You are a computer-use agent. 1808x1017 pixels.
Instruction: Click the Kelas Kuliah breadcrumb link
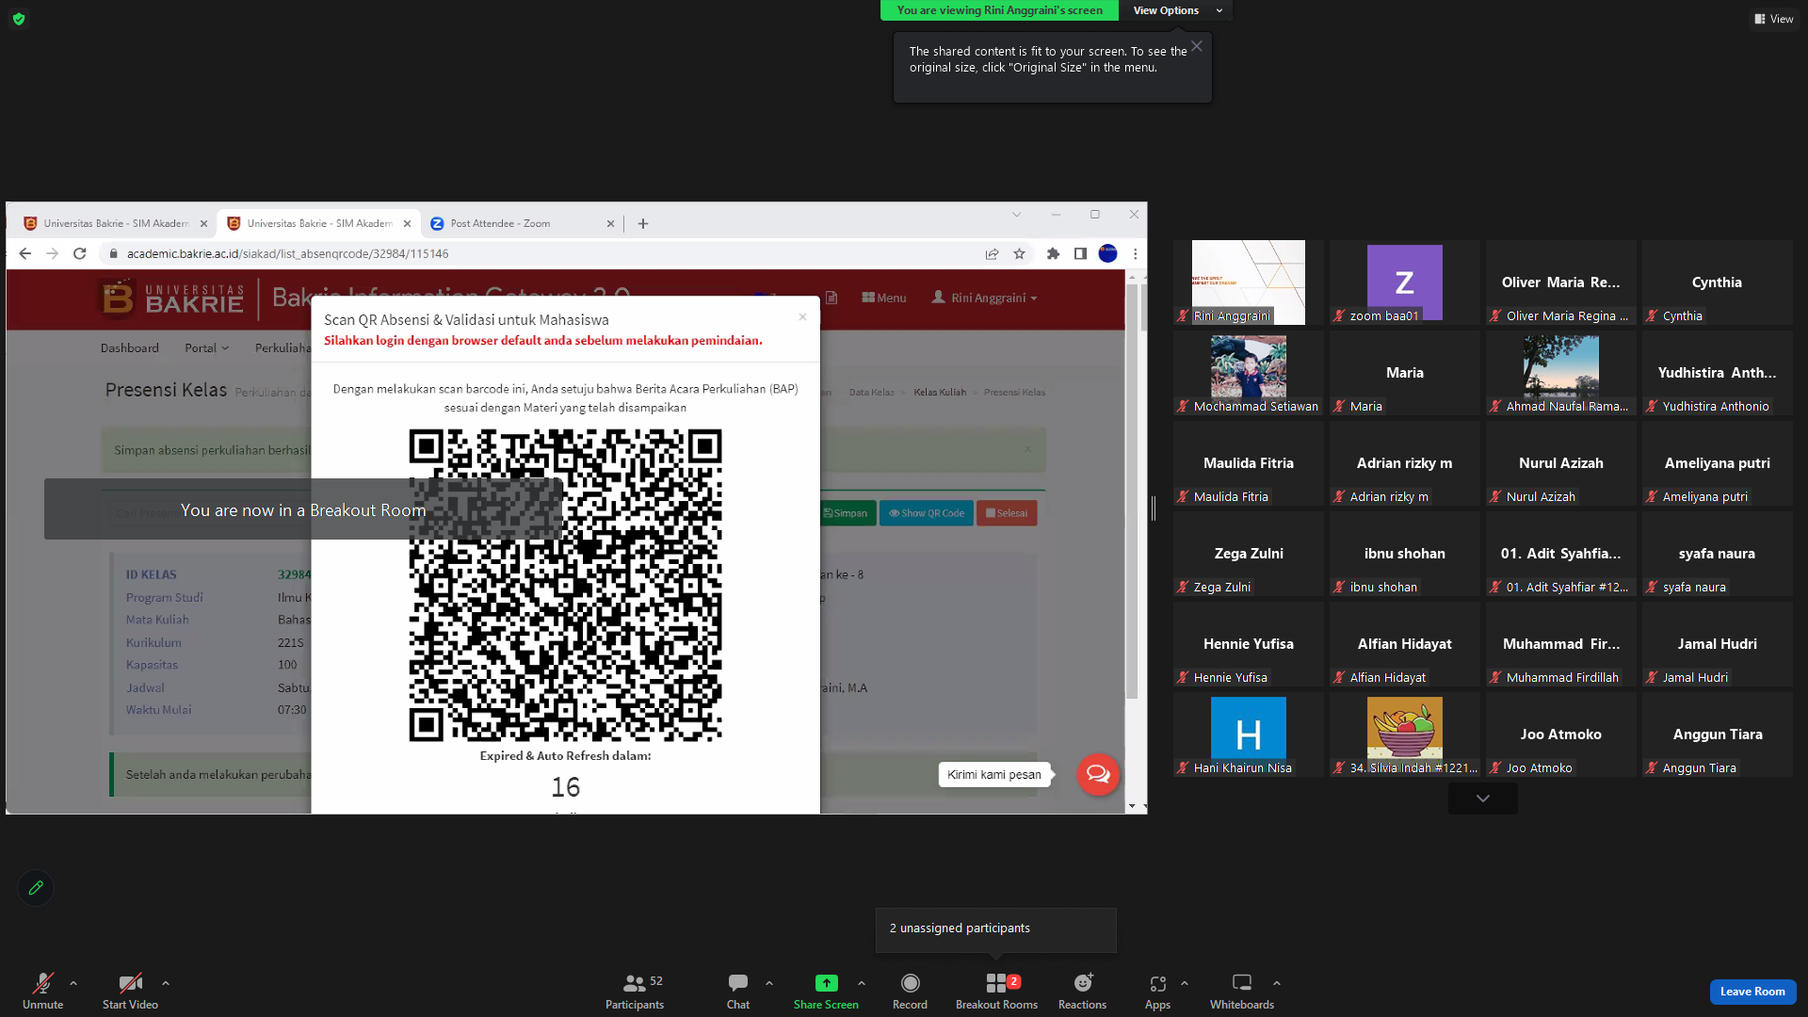coord(940,393)
